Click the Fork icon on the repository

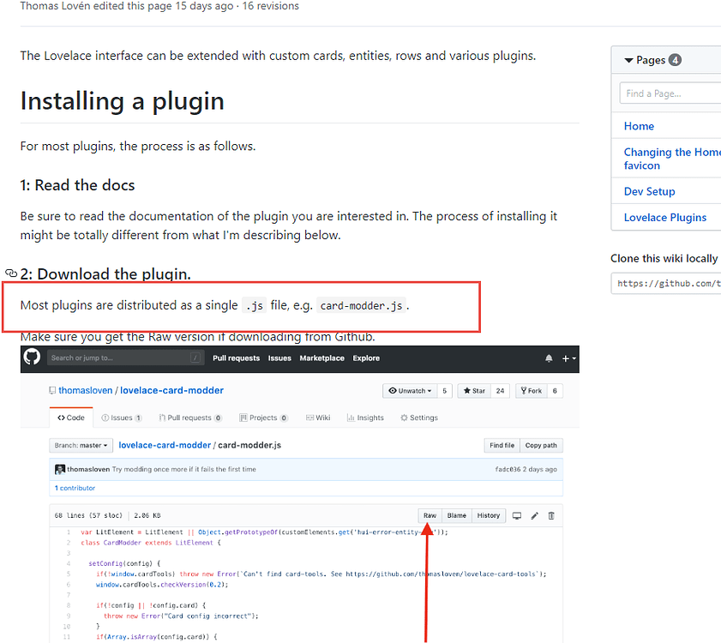pos(529,391)
